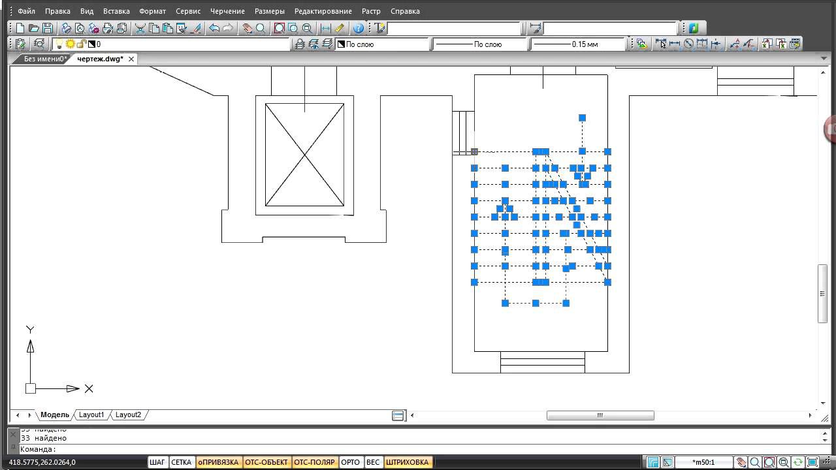This screenshot has width=836, height=470.
Task: Close the чертеж.dwg tab
Action: [x=131, y=59]
